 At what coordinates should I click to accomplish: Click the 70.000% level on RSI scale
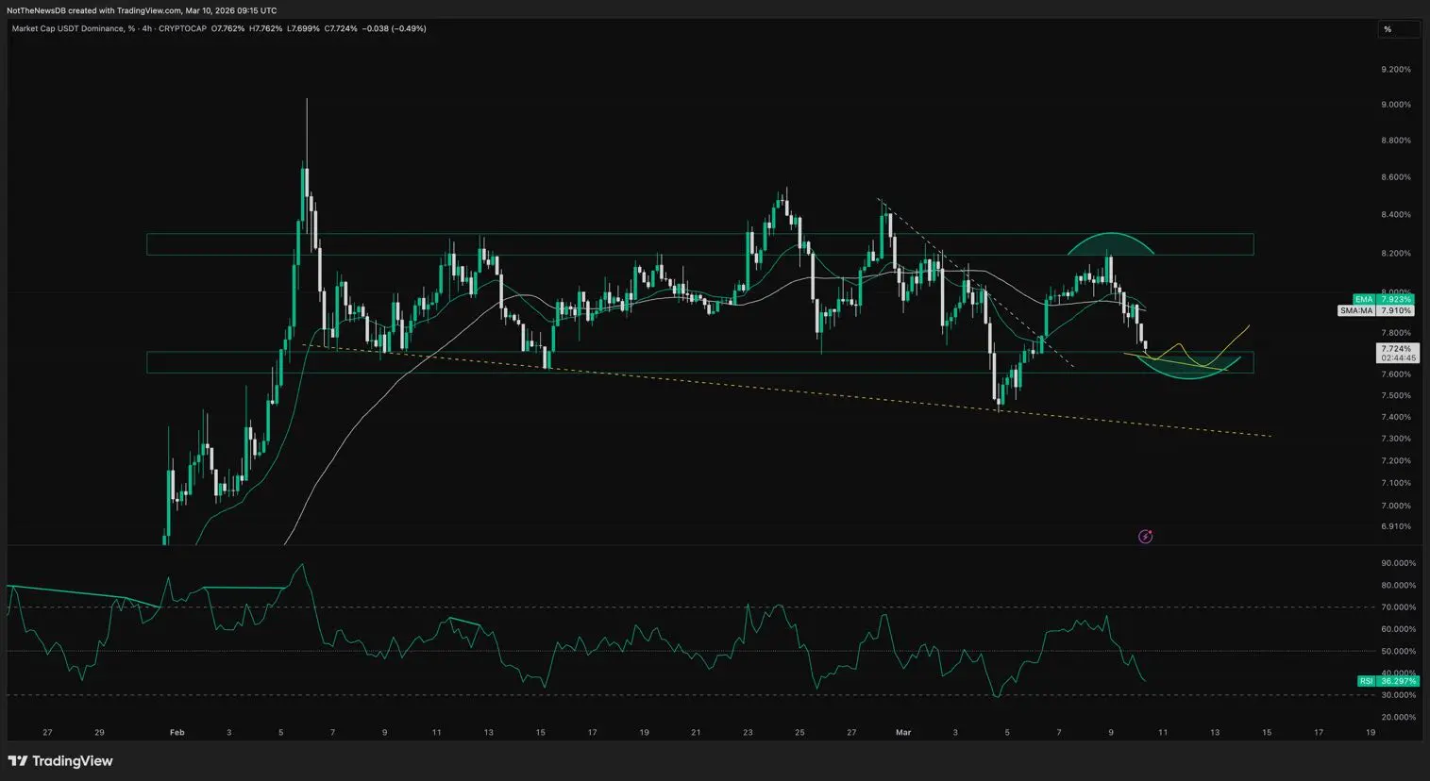1397,607
